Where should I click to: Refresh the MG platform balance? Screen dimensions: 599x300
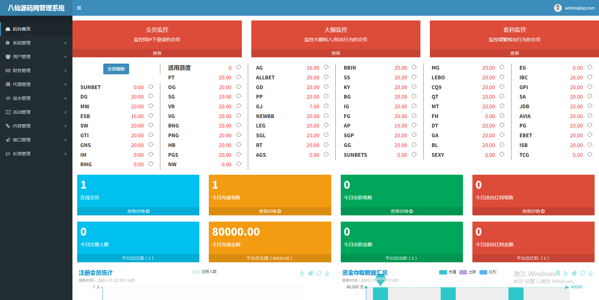point(502,67)
